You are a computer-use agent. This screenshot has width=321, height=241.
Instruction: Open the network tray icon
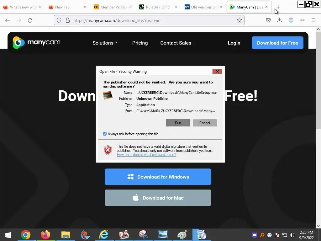tap(285, 235)
